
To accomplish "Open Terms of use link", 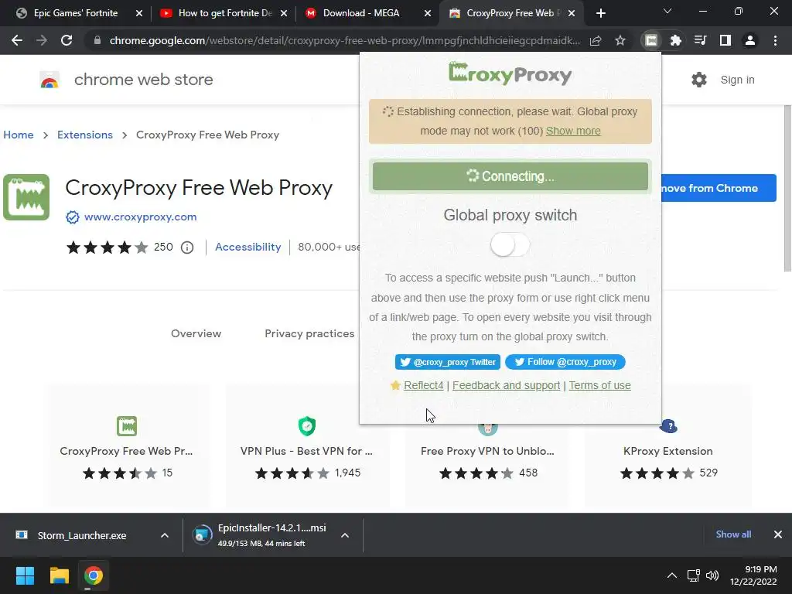I will 599,385.
